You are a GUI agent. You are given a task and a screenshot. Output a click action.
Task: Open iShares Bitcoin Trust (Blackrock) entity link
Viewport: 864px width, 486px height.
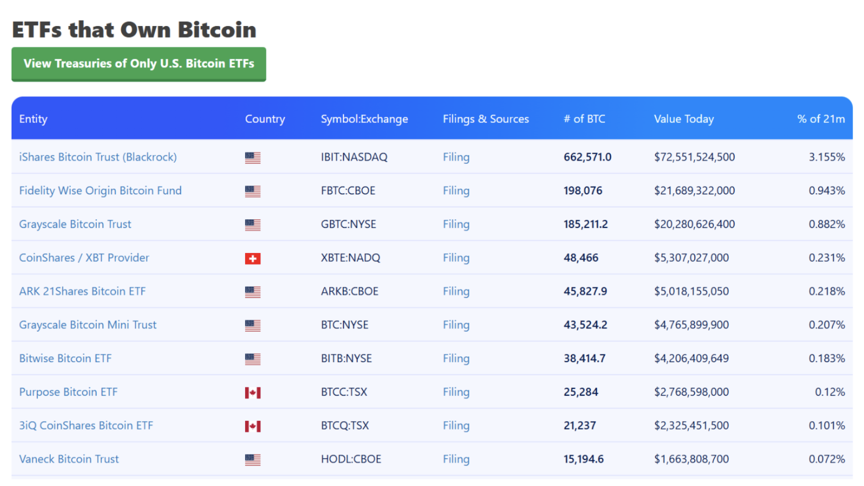(x=98, y=157)
